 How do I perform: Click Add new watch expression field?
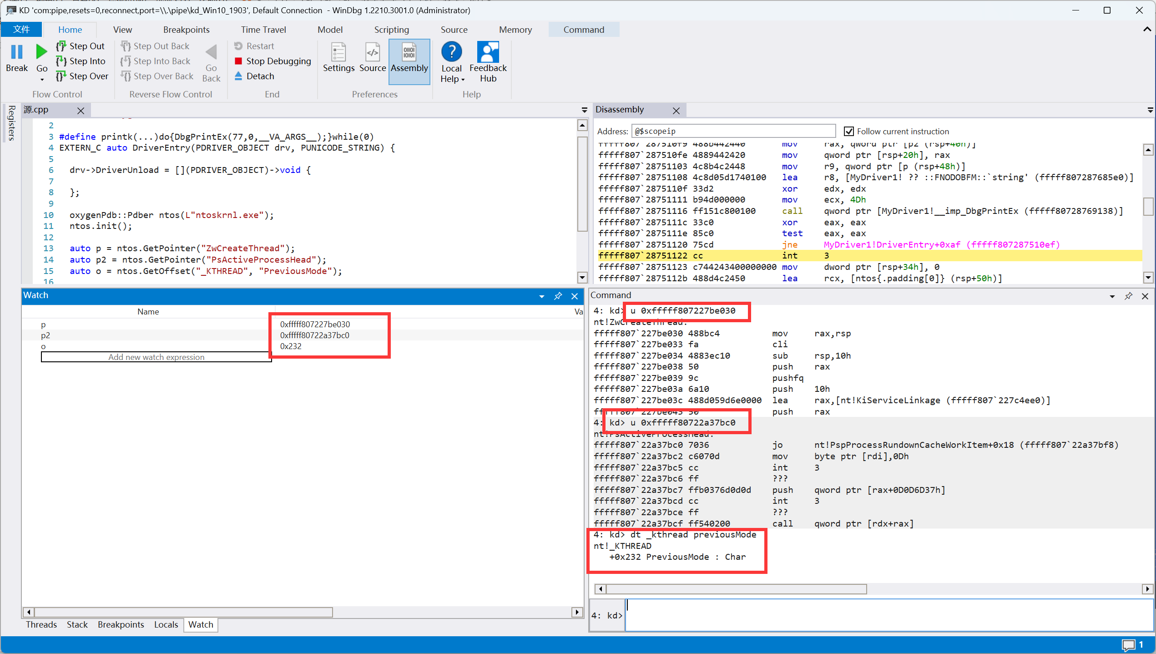click(x=156, y=357)
